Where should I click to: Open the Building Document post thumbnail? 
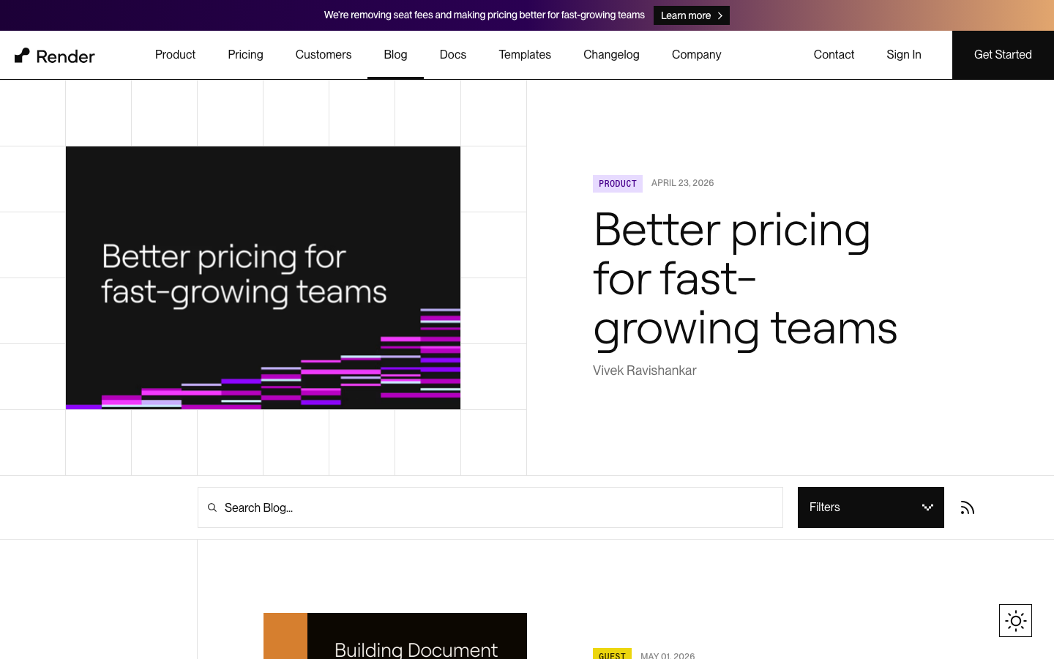pyautogui.click(x=395, y=636)
